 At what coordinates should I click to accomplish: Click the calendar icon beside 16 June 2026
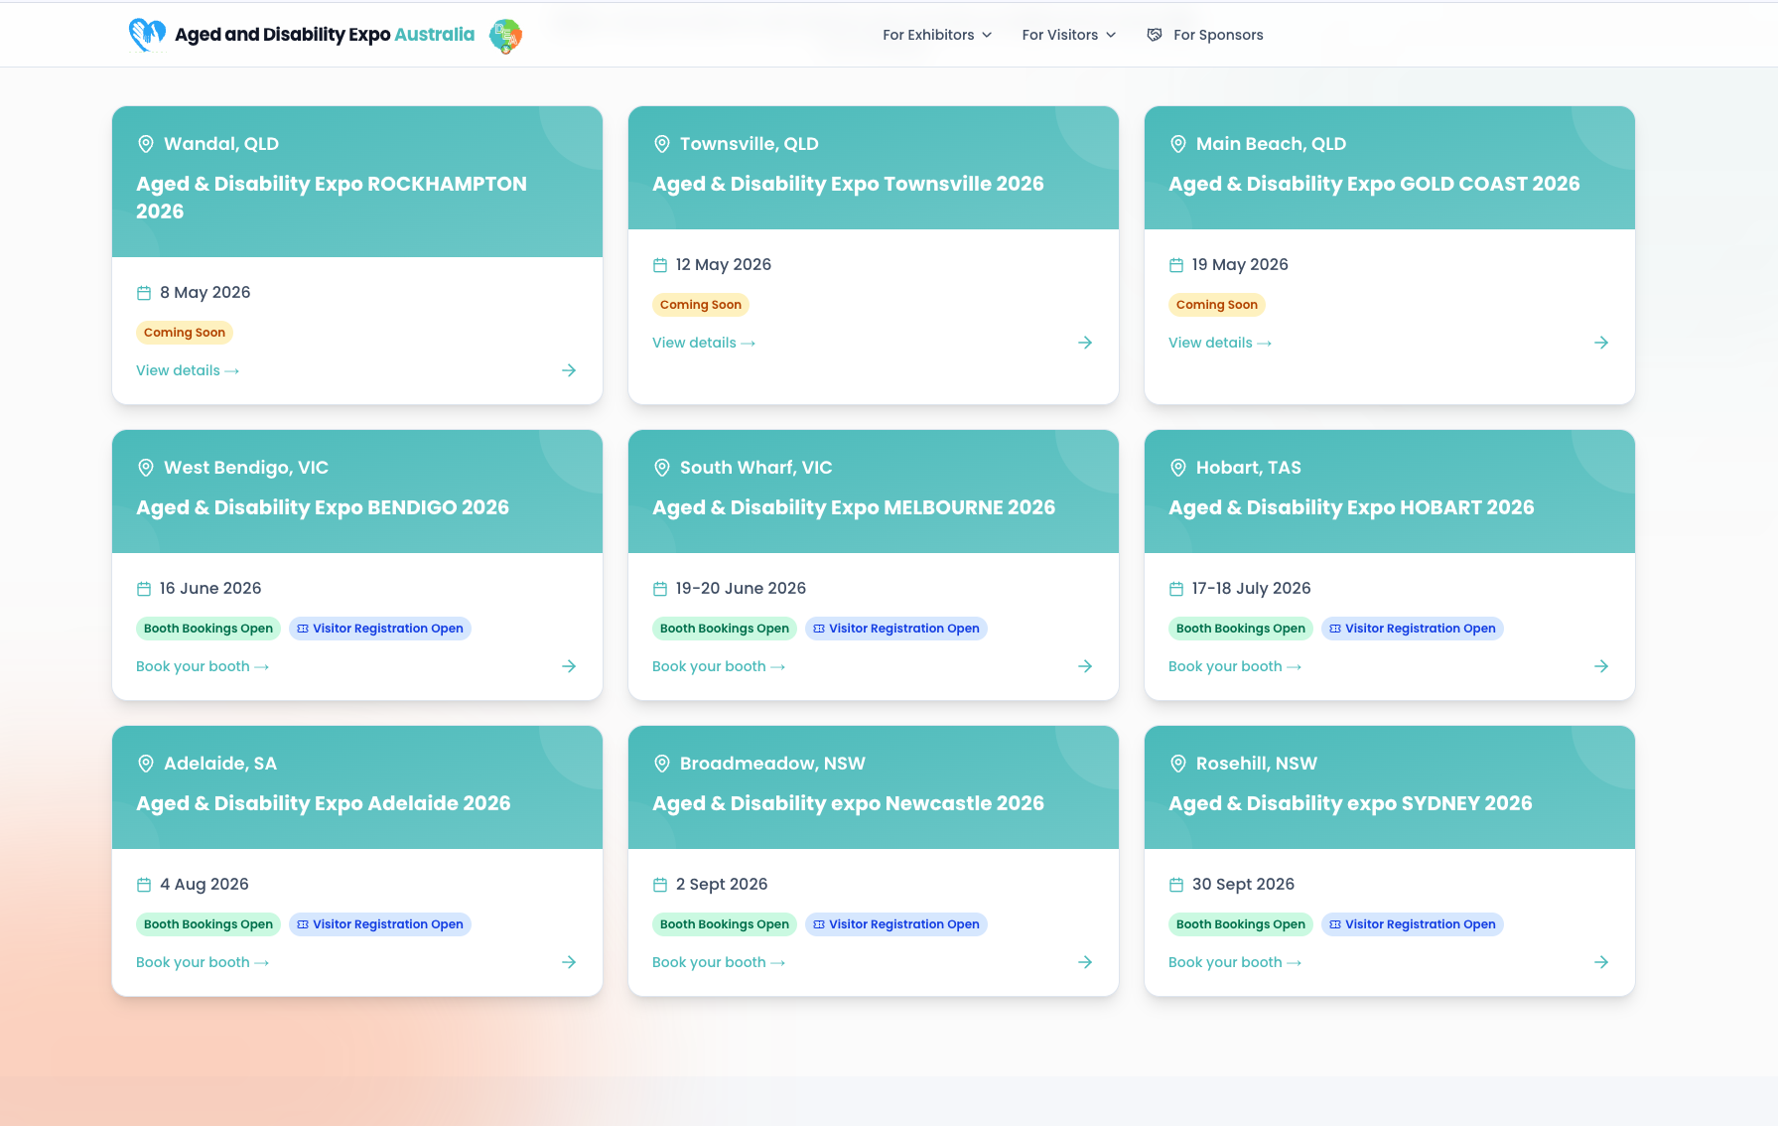[144, 589]
